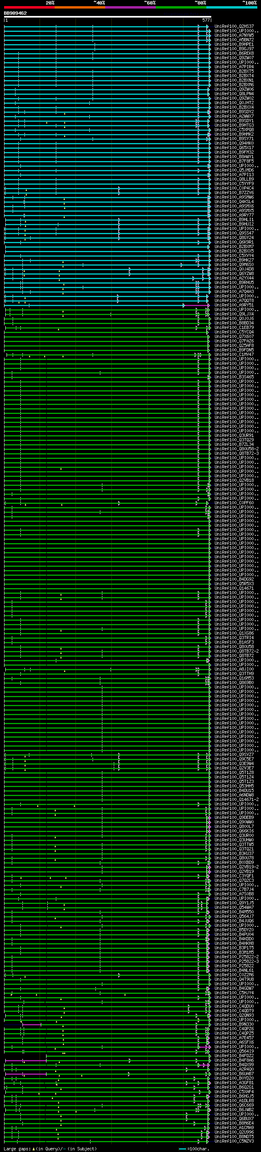The height and width of the screenshot is (1152, 261).
Task: Open the UniRef100_Q6K9R1 entry
Action: (234, 242)
